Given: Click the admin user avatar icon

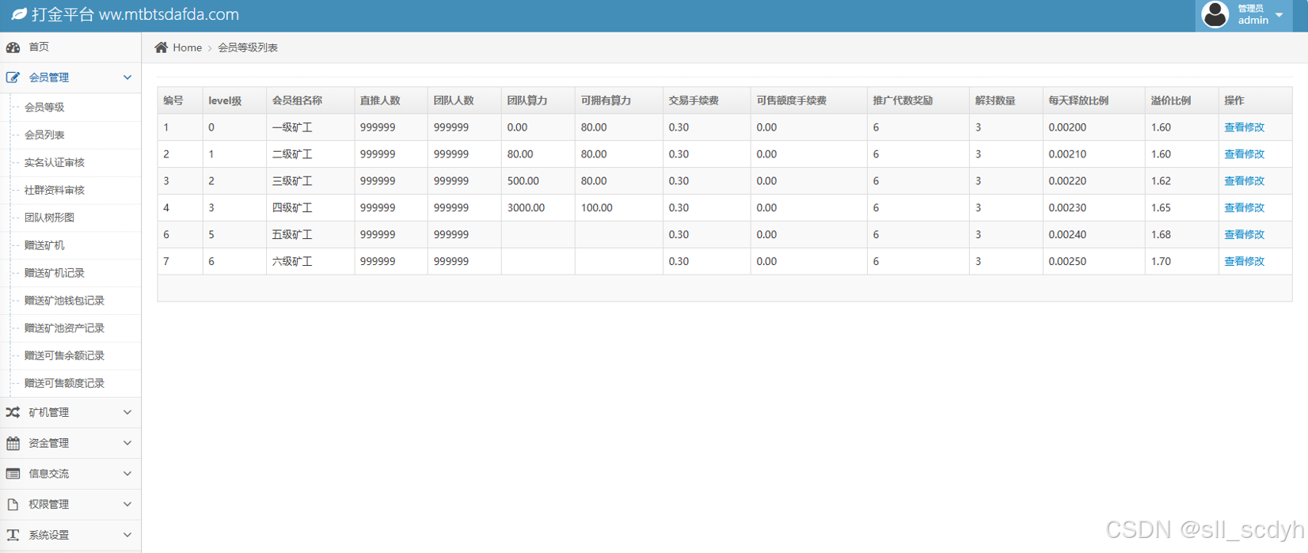Looking at the screenshot, I should (x=1215, y=14).
